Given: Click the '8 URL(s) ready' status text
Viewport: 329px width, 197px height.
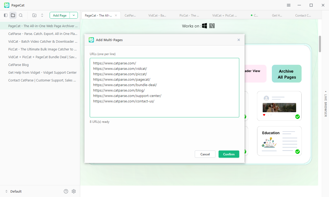Looking at the screenshot, I should [100, 122].
